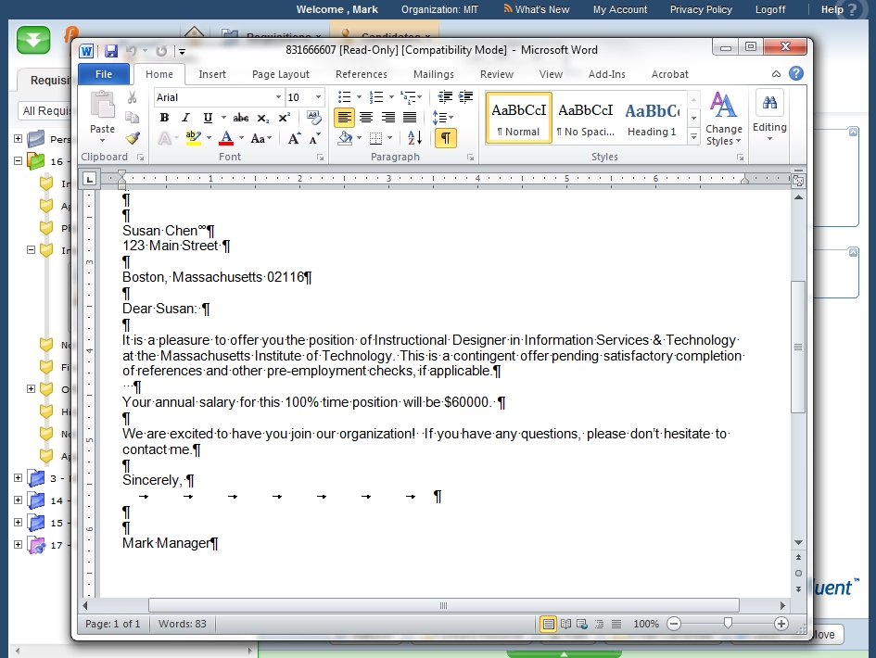Click the zoom in plus button
This screenshot has height=658, width=876.
(x=781, y=624)
